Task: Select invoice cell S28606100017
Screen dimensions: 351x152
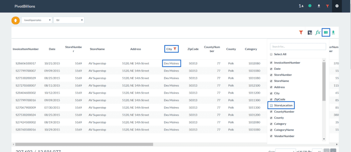Action: click(26, 64)
